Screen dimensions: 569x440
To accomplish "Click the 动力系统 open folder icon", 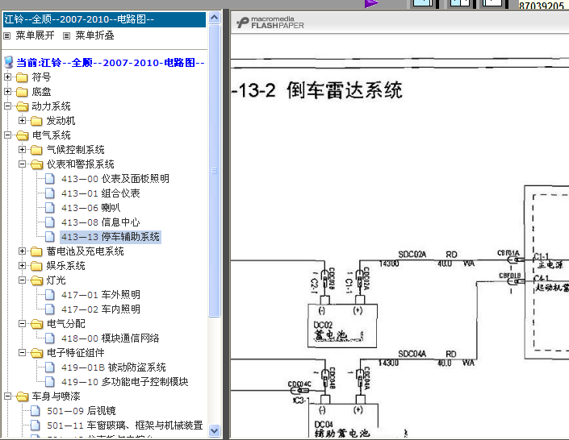I will (22, 106).
